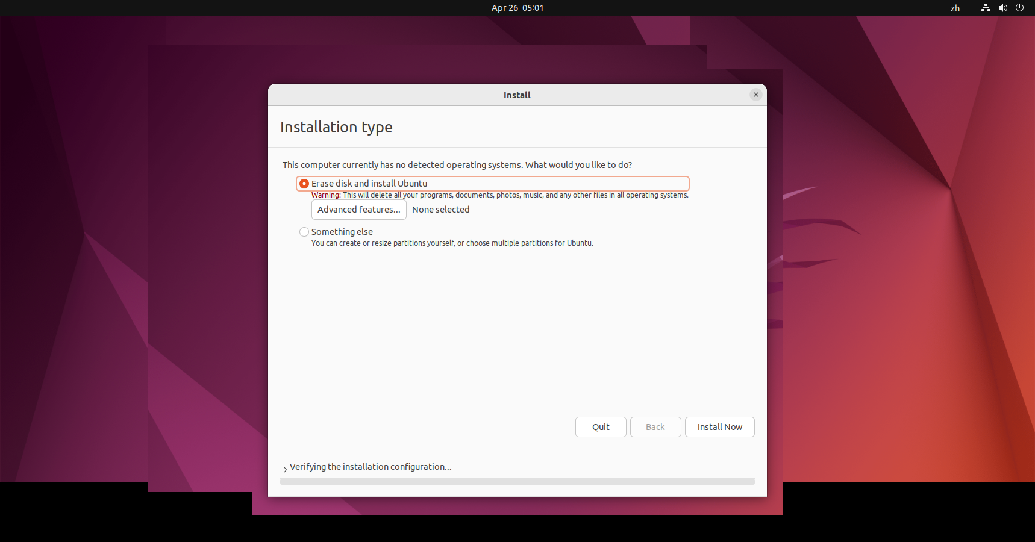Select Erase disk and install Ubuntu option

[492, 184]
